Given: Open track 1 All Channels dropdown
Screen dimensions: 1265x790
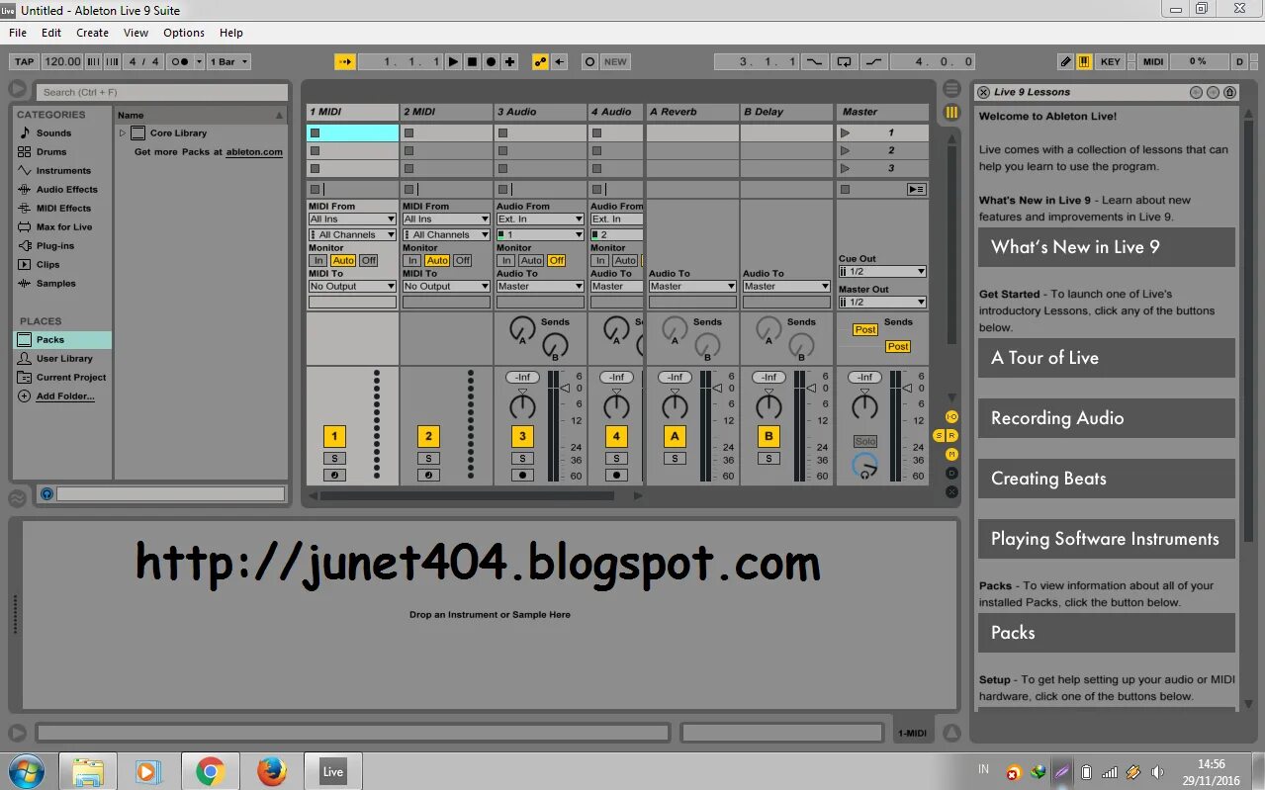Looking at the screenshot, I should click(352, 235).
